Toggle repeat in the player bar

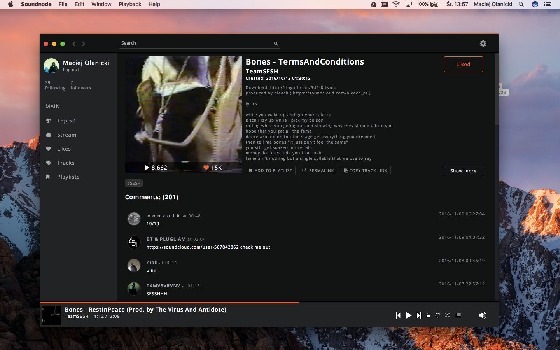[x=437, y=315]
